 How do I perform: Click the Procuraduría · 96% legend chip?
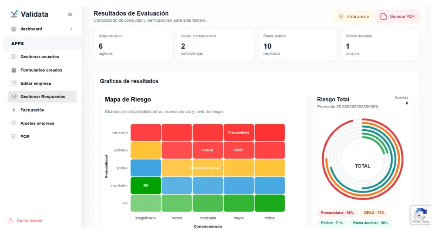point(337,213)
